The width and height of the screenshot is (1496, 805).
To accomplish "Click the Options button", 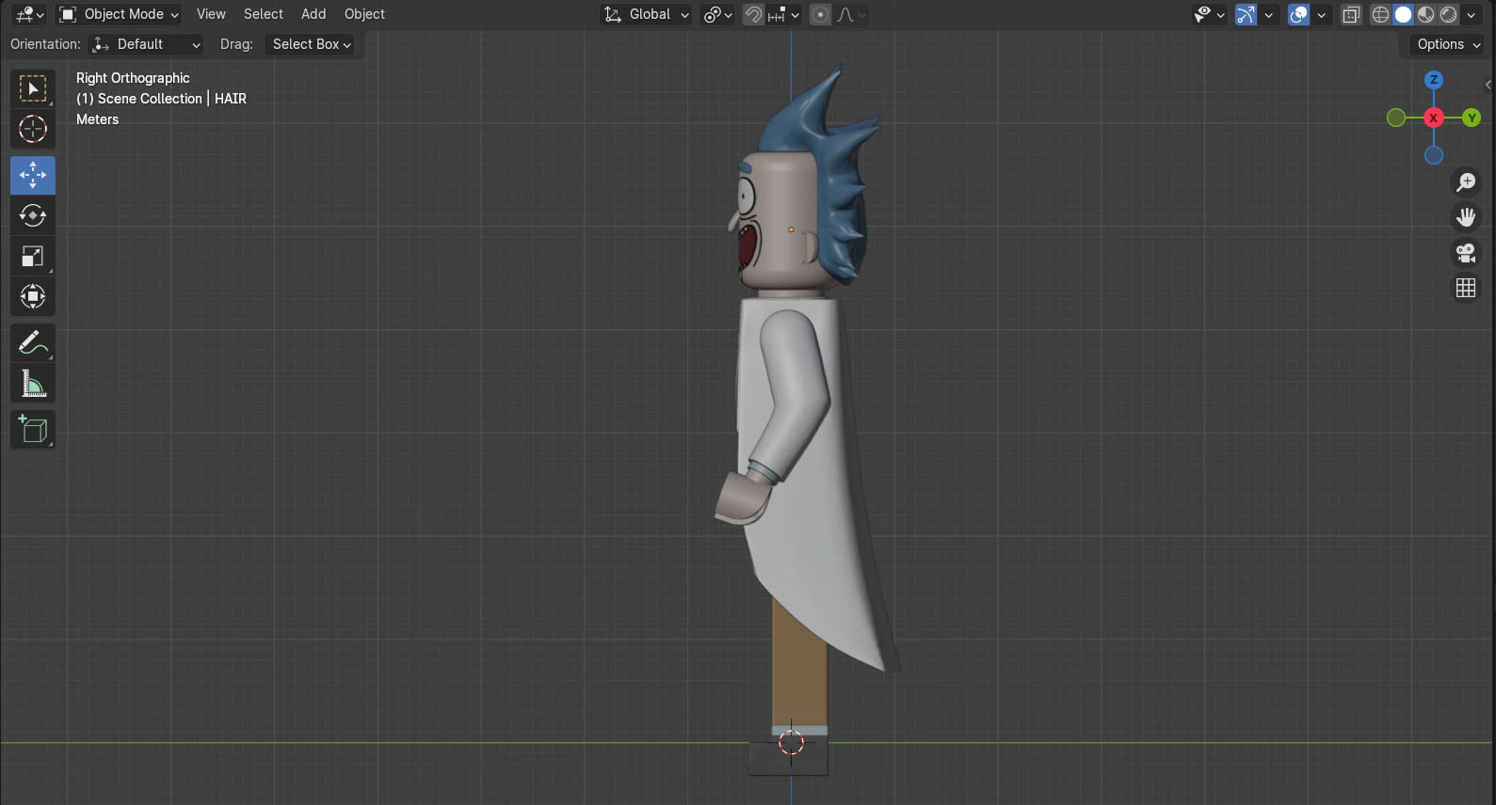I will click(x=1448, y=44).
